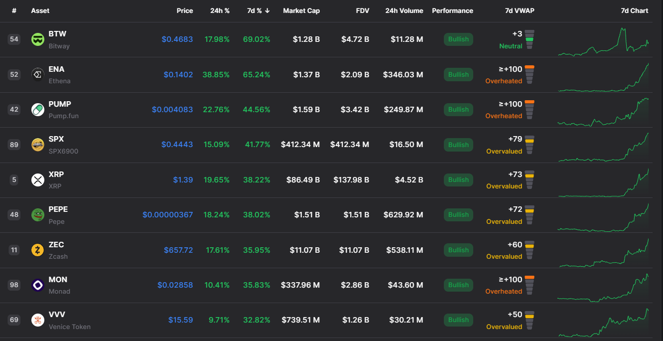The image size is (663, 341).
Task: Click the Bullish badge in XRP row
Action: click(458, 180)
